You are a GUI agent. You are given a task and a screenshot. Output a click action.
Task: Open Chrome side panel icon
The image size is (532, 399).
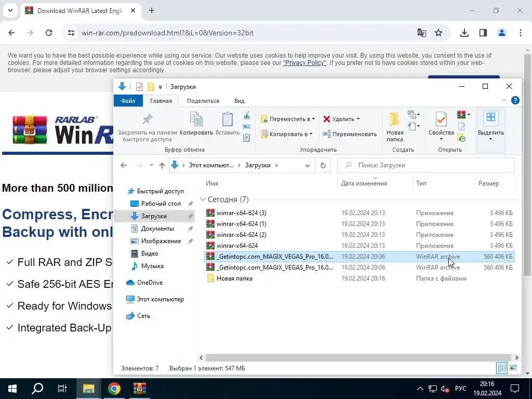coord(483,33)
